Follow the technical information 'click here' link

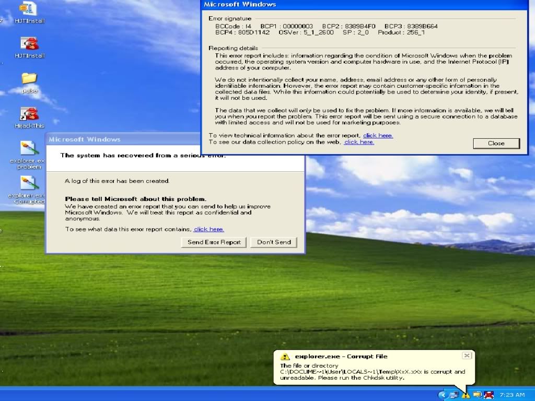pyautogui.click(x=378, y=135)
